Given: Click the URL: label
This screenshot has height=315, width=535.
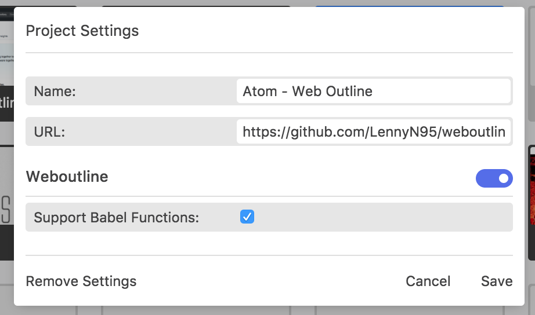Looking at the screenshot, I should (49, 132).
